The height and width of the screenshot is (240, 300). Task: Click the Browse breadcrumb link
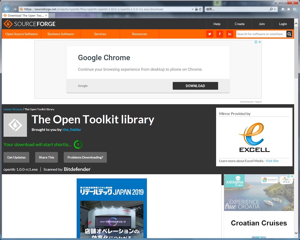click(18, 109)
